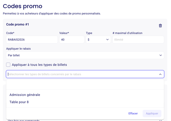Screen dimensions: 171x121
Task: Click the "# maximal d'utilisation" label
Action: pos(127,33)
